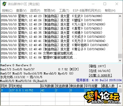Click log line 《真零》(1073742001)
This screenshot has height=106, width=123.
coord(51,28)
